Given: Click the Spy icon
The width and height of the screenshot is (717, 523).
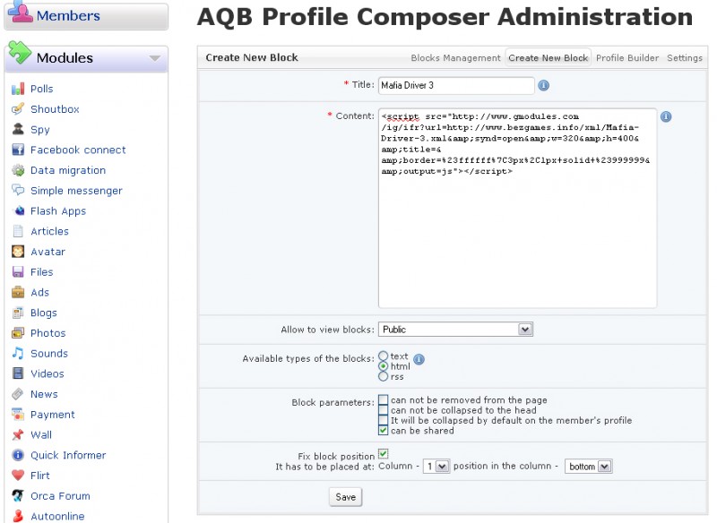Looking at the screenshot, I should (x=18, y=129).
